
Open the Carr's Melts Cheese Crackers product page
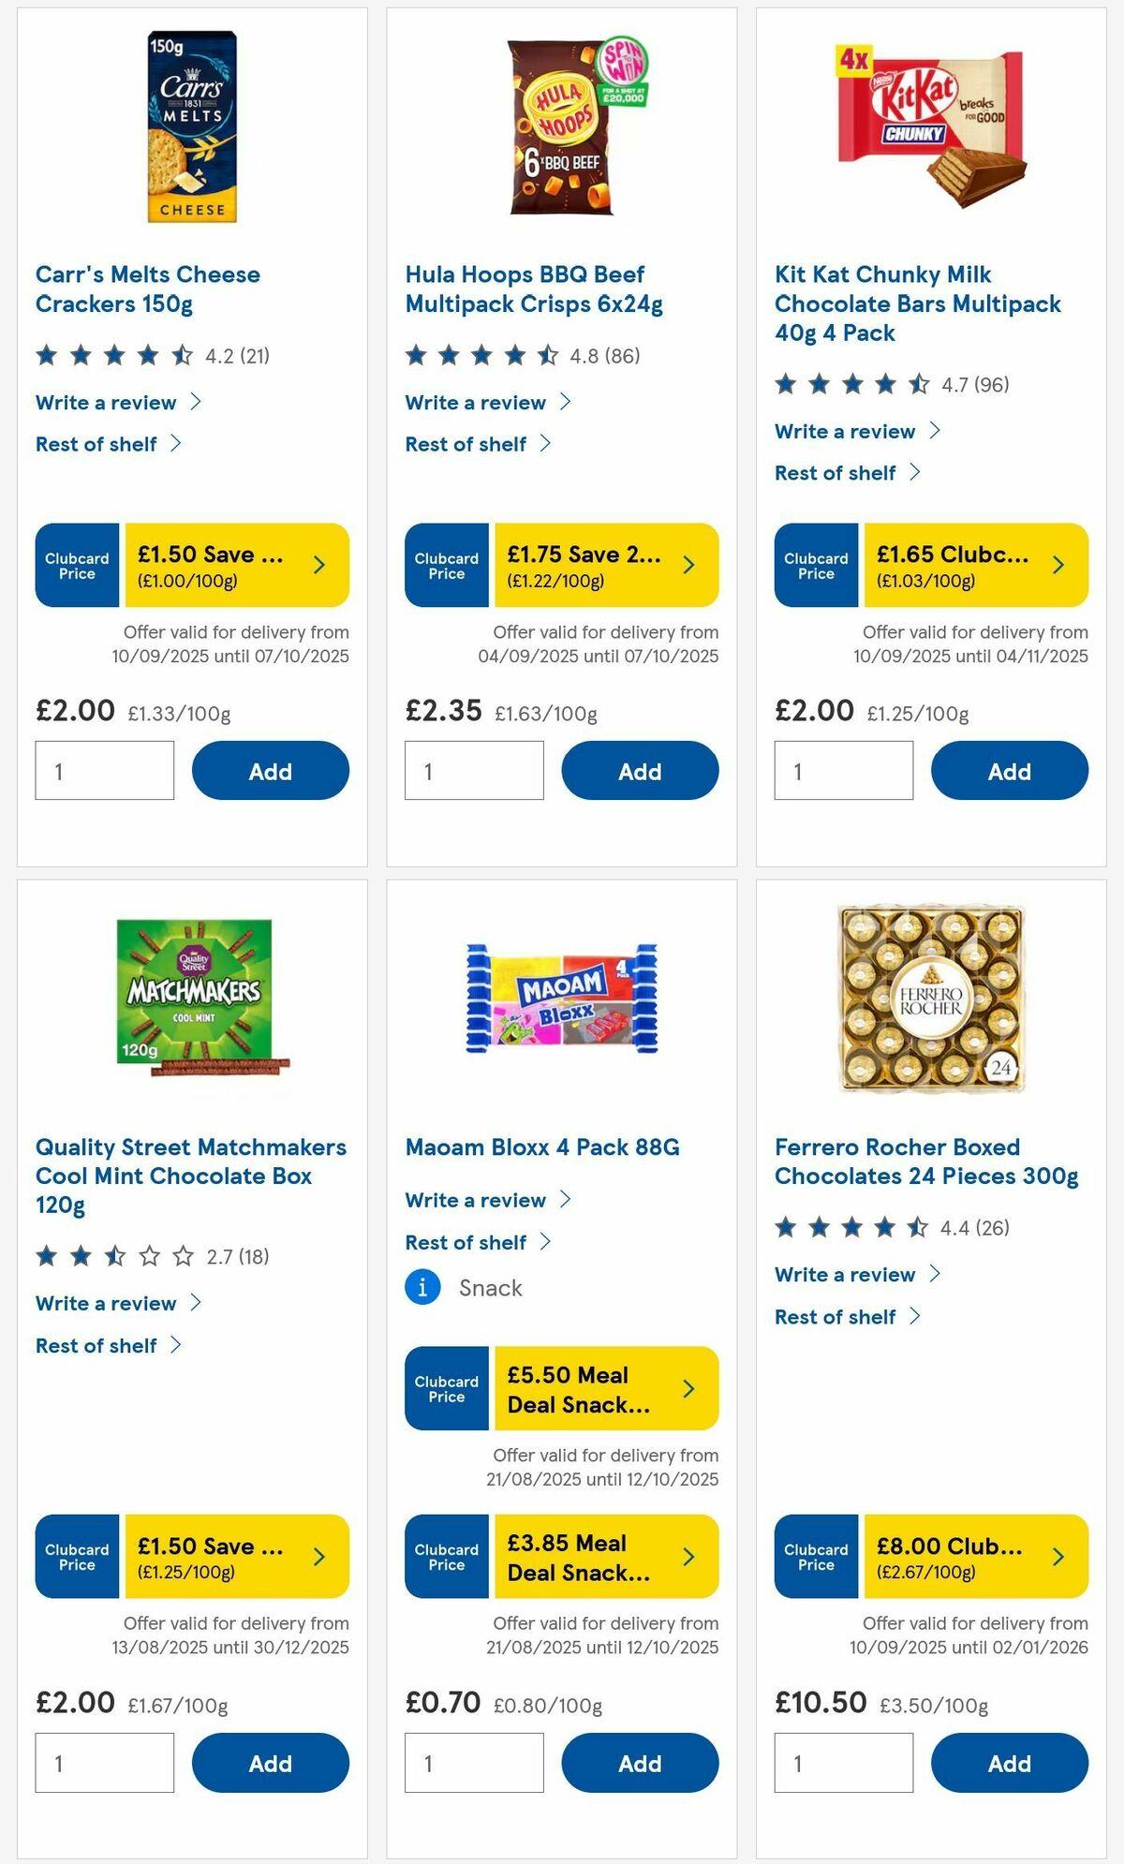(x=148, y=288)
